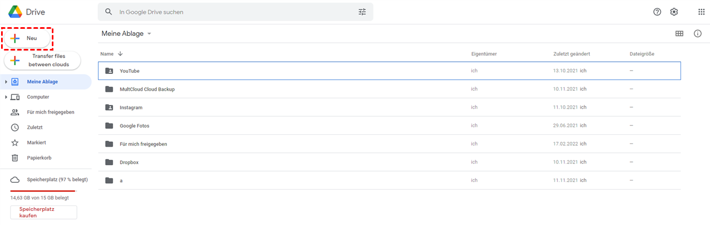710x225 pixels.
Task: Open the Meine Ablage title dropdown
Action: pos(149,34)
